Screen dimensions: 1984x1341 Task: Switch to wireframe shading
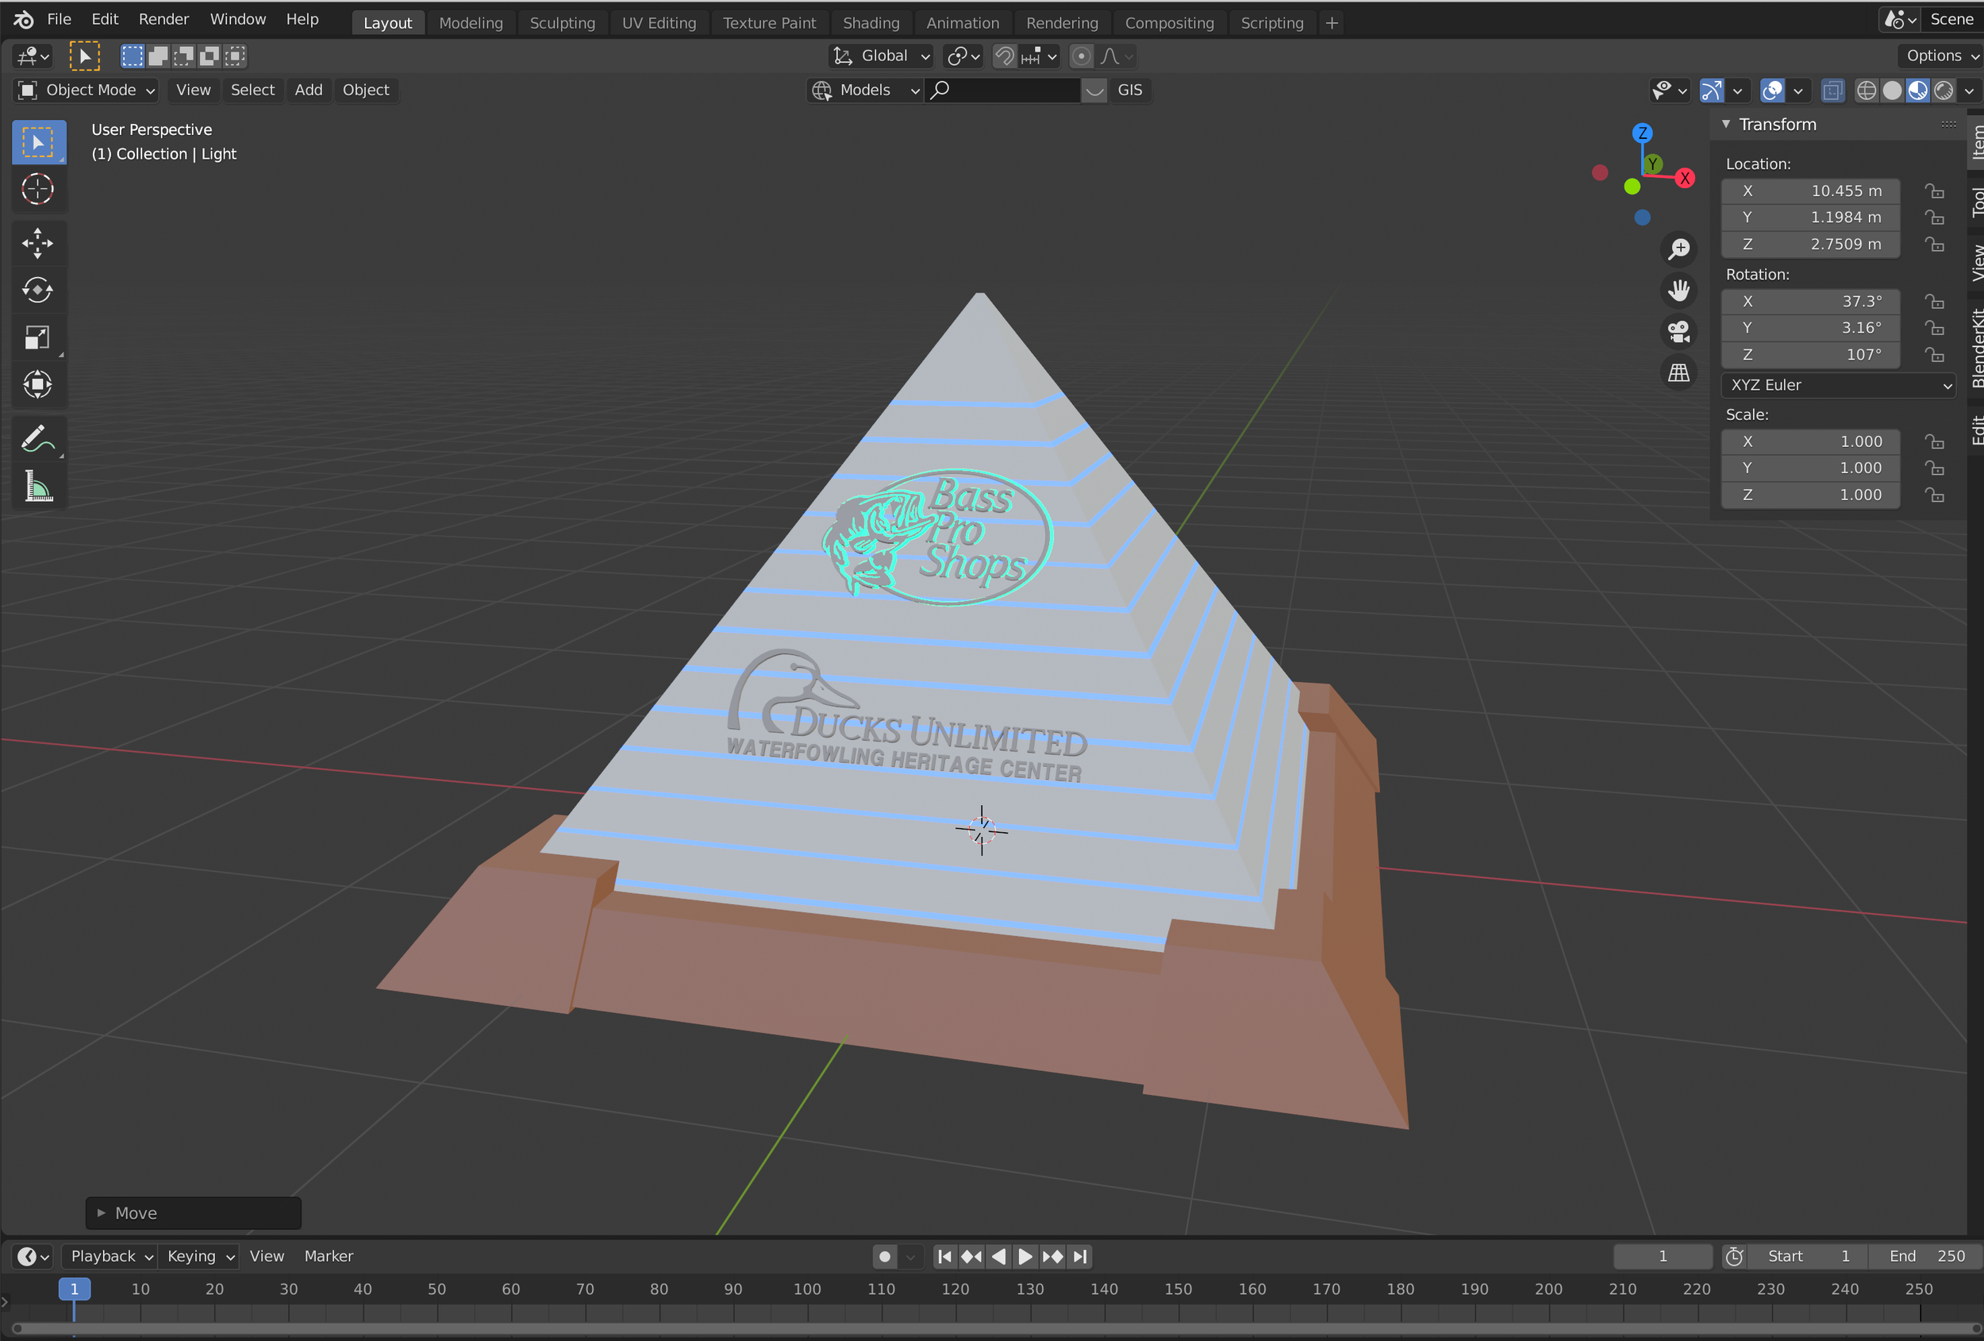[x=1867, y=91]
